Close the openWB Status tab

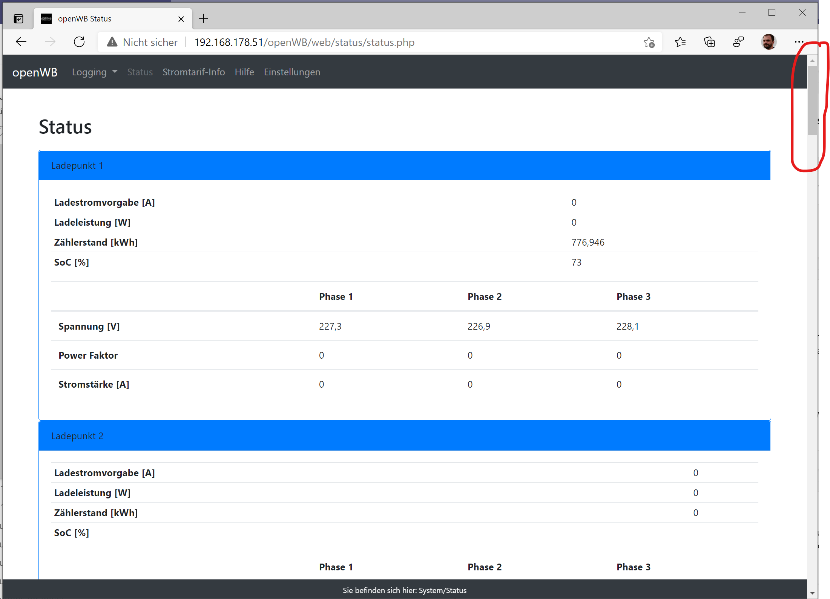pos(181,19)
